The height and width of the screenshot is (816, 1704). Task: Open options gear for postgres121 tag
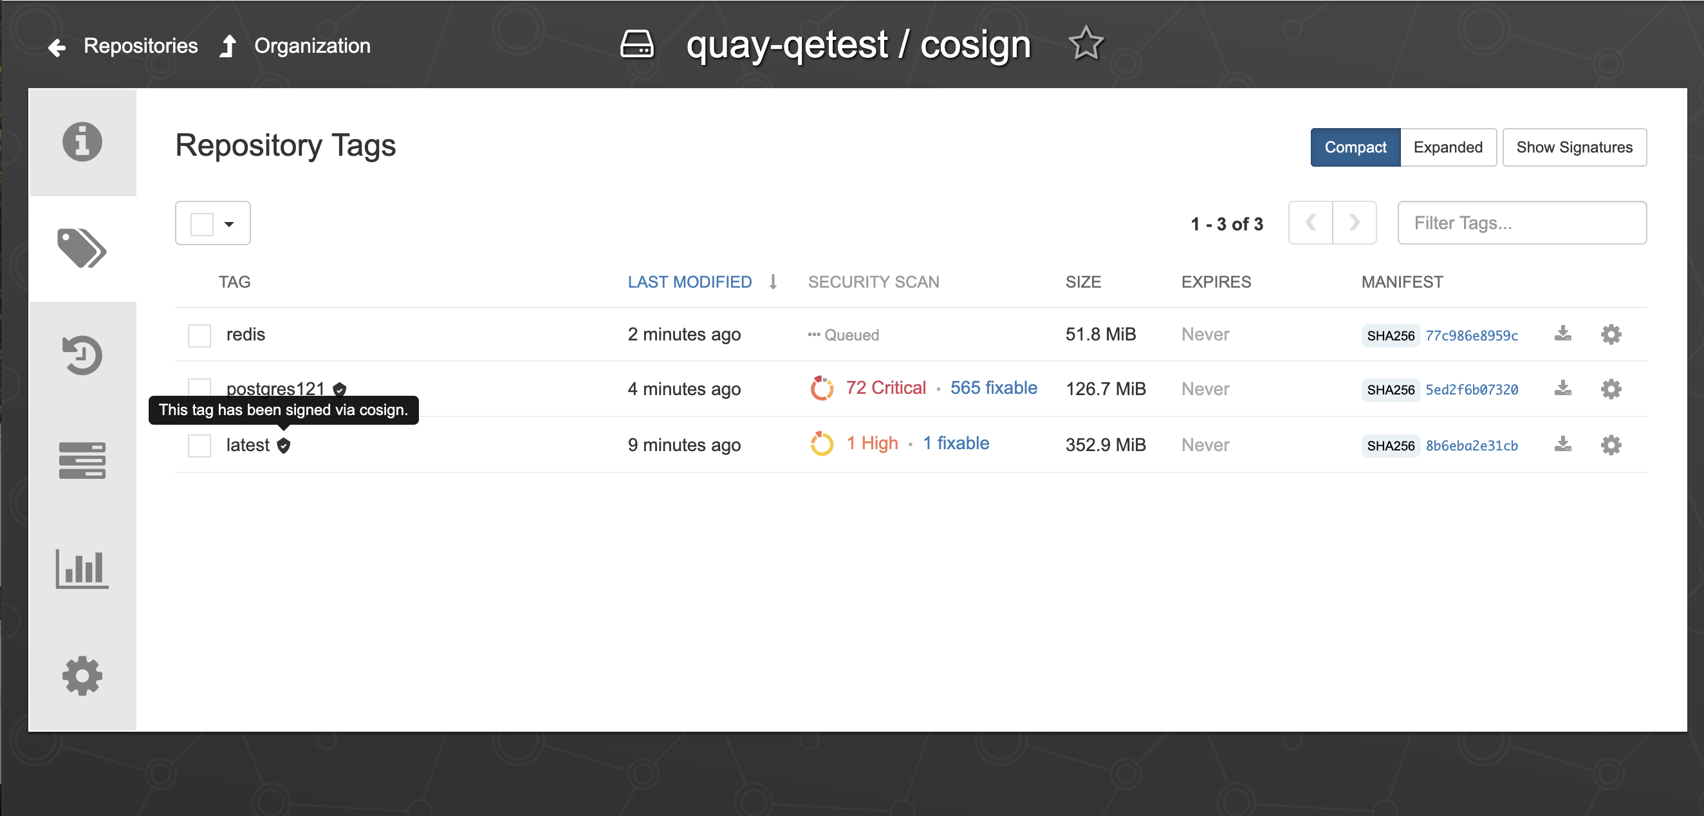pyautogui.click(x=1611, y=389)
